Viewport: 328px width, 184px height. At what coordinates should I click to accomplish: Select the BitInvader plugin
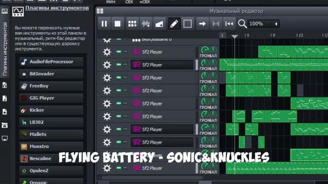pos(51,74)
